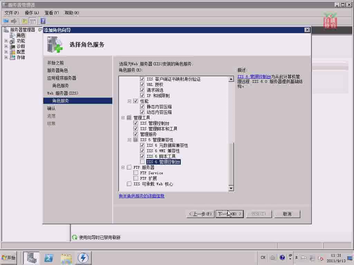
Task: Open the Help toolbar icon
Action: point(43,21)
